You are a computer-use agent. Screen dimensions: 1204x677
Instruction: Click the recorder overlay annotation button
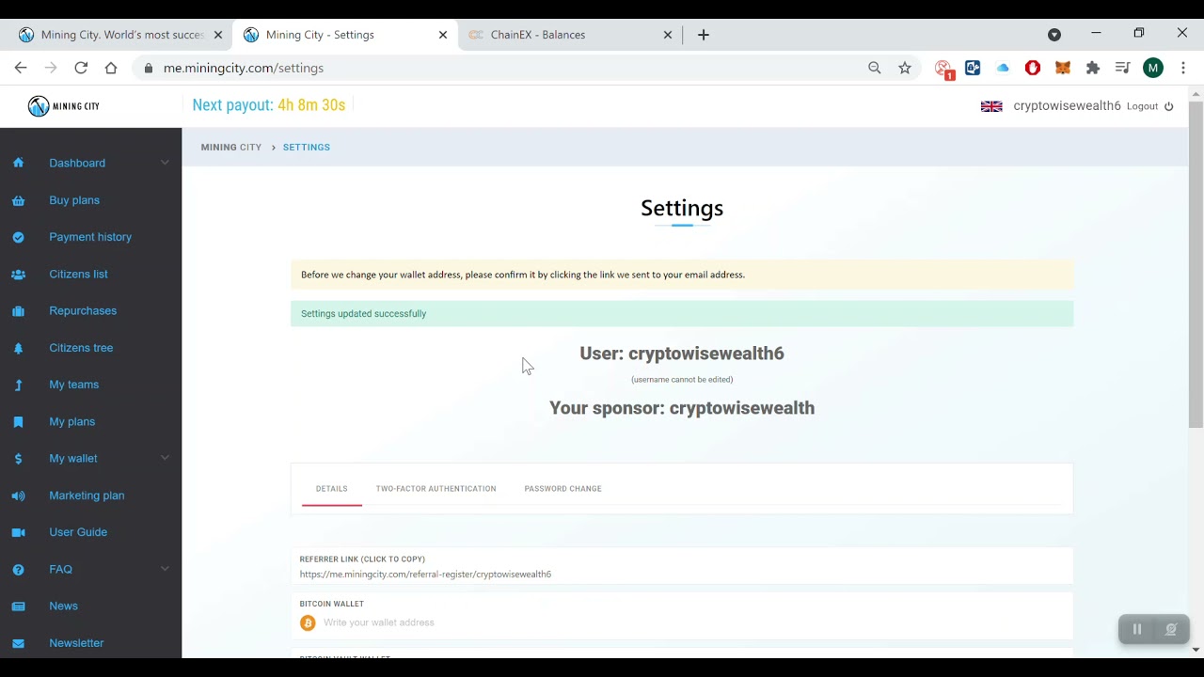click(1171, 630)
